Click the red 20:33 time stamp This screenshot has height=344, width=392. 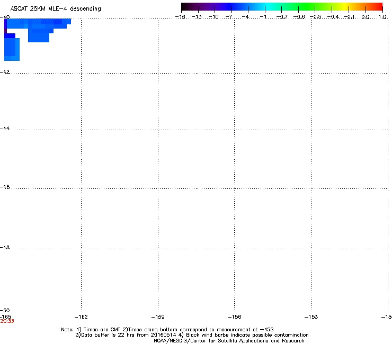(x=7, y=321)
